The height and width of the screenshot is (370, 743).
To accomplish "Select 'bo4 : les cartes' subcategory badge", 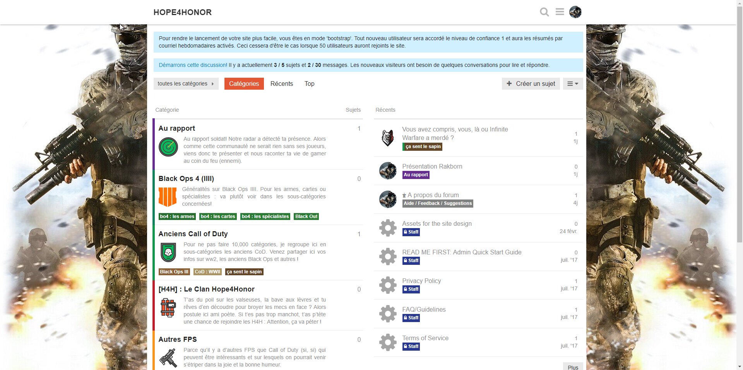I will [x=218, y=217].
